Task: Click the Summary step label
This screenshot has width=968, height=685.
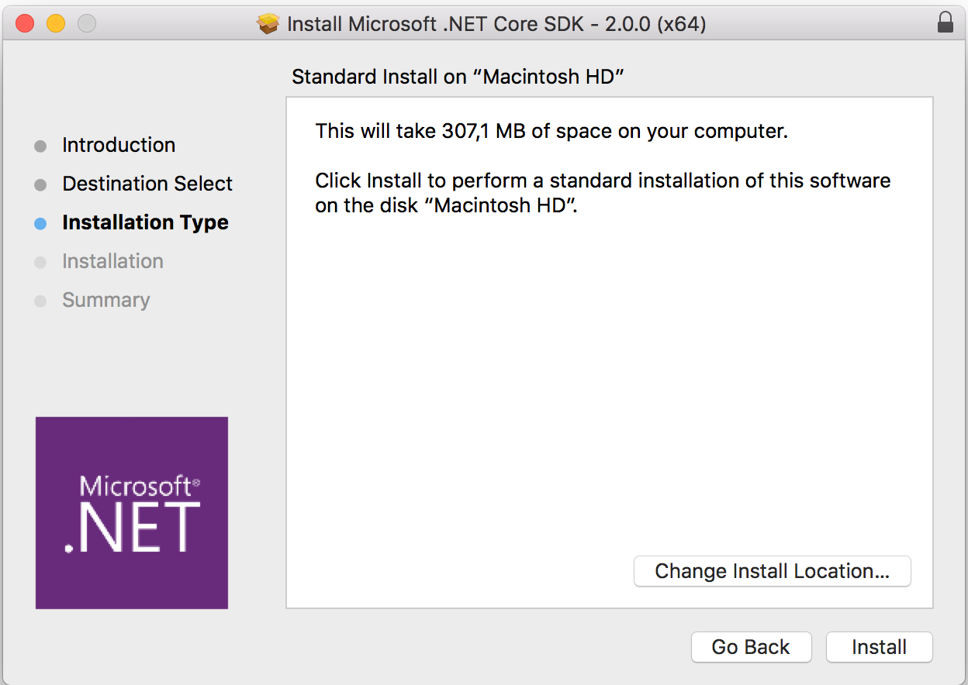Action: pyautogui.click(x=106, y=300)
